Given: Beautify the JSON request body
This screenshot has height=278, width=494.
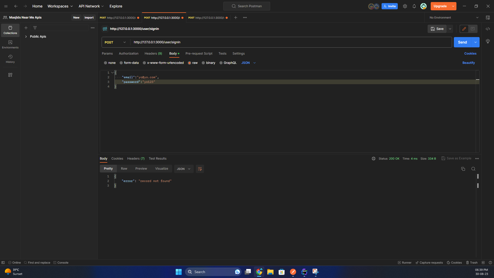Looking at the screenshot, I should click(468, 63).
